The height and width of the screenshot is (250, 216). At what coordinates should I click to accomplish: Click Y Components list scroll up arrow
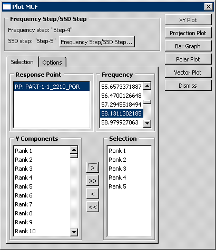click(74, 150)
